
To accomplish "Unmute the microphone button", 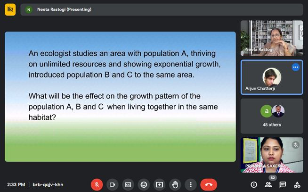I will [97, 184].
